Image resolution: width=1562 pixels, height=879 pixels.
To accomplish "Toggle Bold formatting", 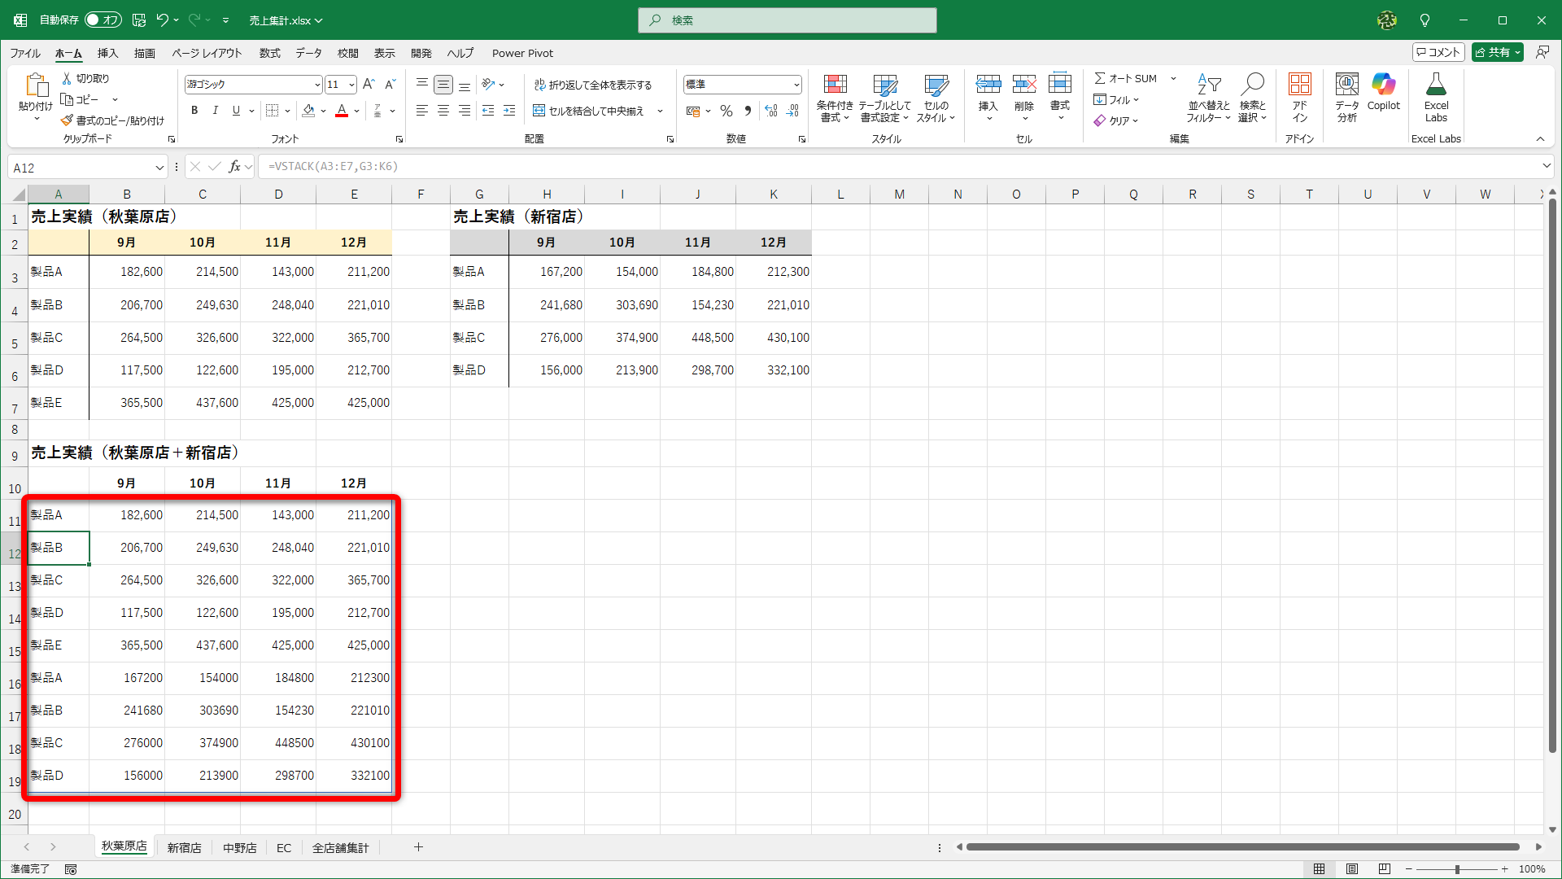I will click(194, 111).
